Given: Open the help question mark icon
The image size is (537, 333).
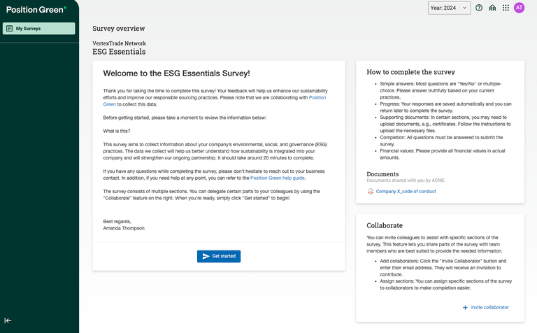Looking at the screenshot, I should [x=479, y=8].
